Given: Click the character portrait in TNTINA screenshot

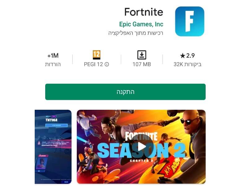Looking at the screenshot, I should (42, 163).
